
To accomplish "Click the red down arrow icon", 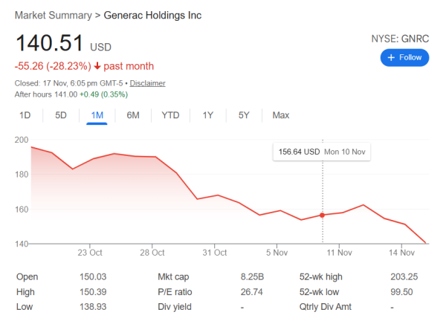I will pyautogui.click(x=97, y=66).
